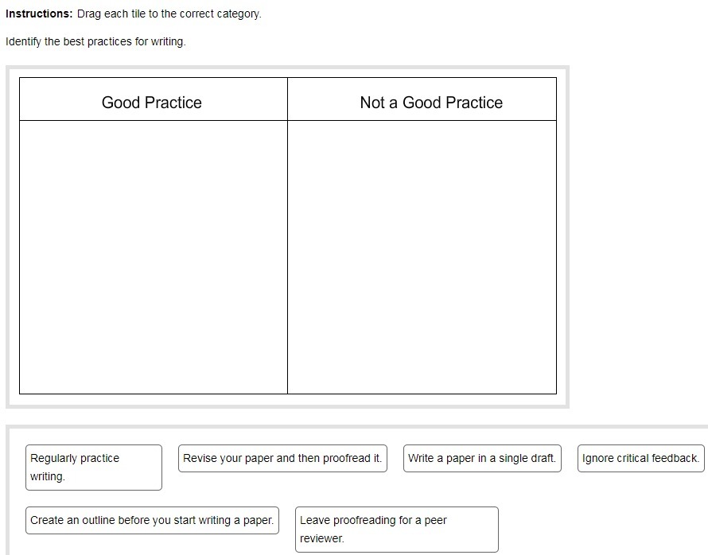
Task: Select the "Not a Good Practice" column header
Action: point(431,103)
